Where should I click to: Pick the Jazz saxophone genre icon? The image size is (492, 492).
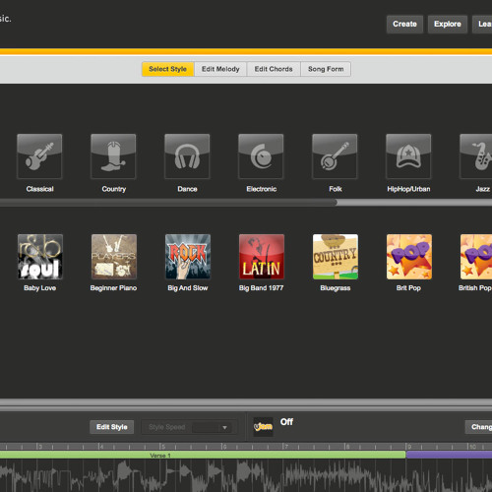point(476,156)
